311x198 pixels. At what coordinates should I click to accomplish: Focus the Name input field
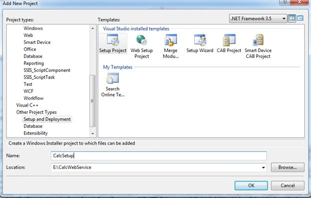pyautogui.click(x=159, y=155)
